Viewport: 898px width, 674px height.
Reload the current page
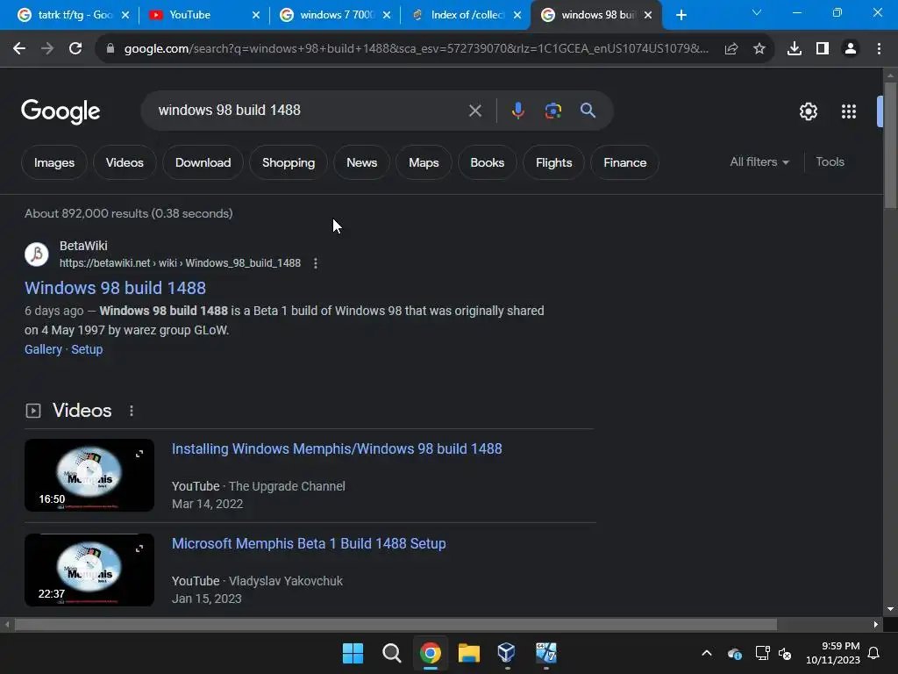coord(75,49)
